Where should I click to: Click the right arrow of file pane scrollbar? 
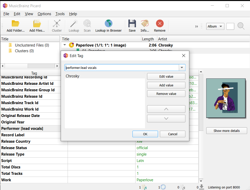point(57,66)
